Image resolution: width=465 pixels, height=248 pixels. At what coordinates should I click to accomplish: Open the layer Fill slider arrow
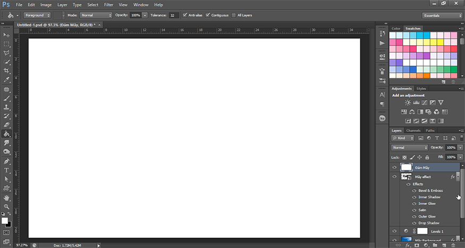click(460, 157)
